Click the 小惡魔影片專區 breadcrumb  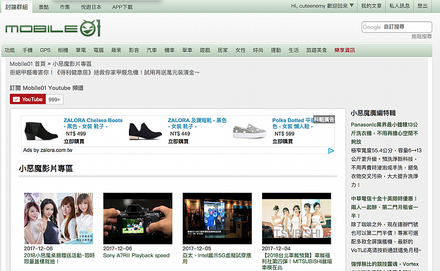72,64
